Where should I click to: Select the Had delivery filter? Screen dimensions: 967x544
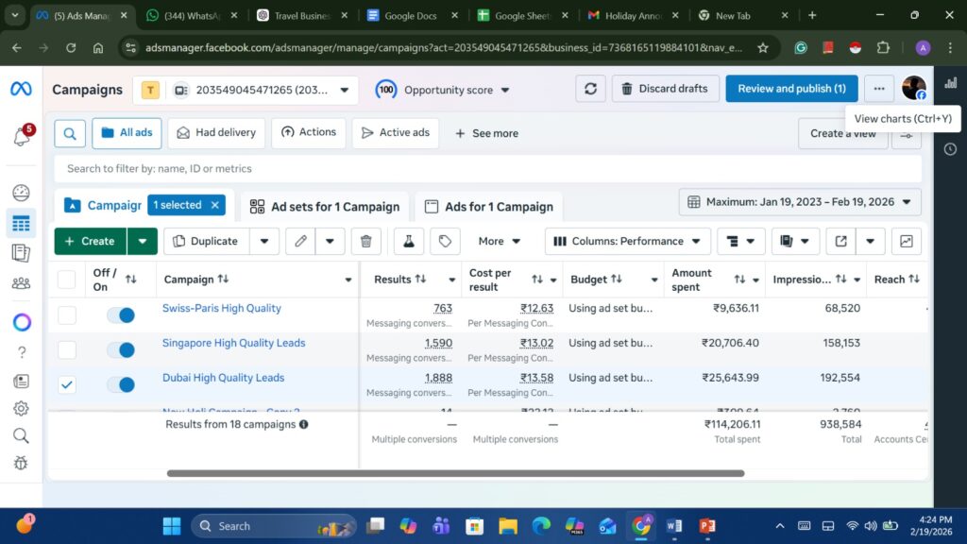point(216,133)
